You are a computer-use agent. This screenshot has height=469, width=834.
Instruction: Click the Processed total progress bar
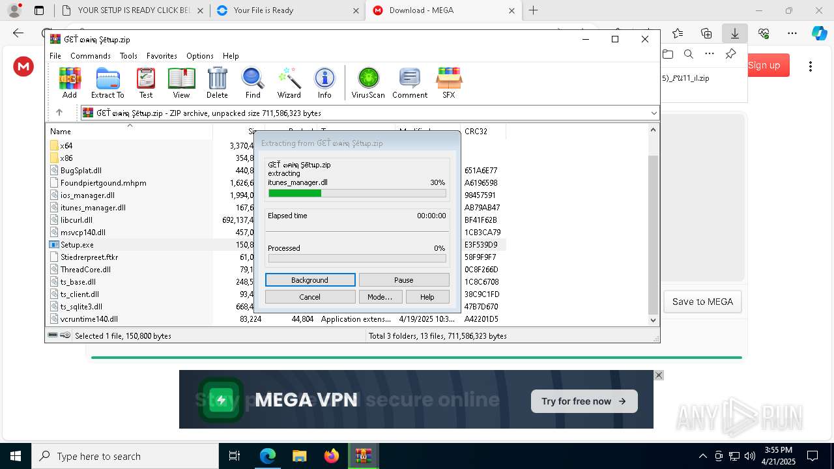357,259
